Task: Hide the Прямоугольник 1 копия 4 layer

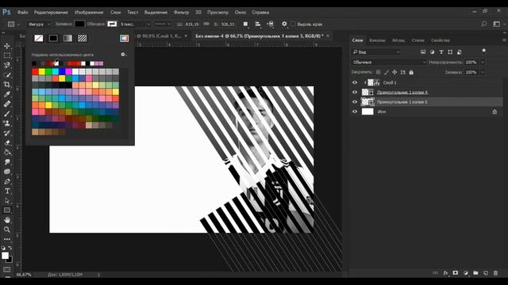Action: point(355,93)
